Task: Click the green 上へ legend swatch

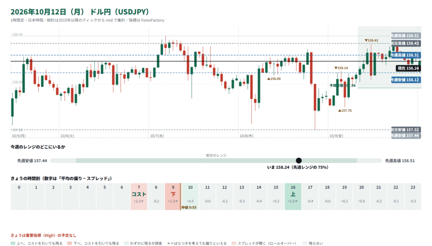Action: click(x=13, y=243)
